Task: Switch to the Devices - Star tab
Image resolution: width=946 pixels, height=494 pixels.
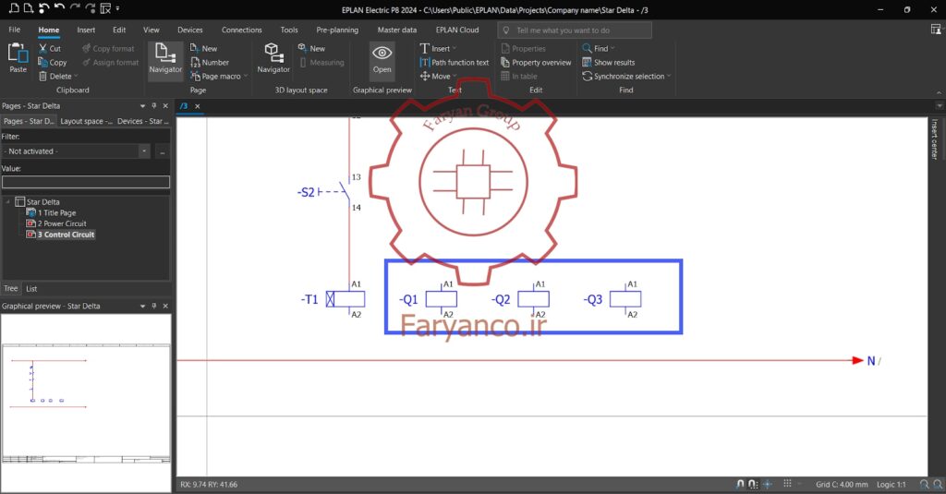Action: 143,121
